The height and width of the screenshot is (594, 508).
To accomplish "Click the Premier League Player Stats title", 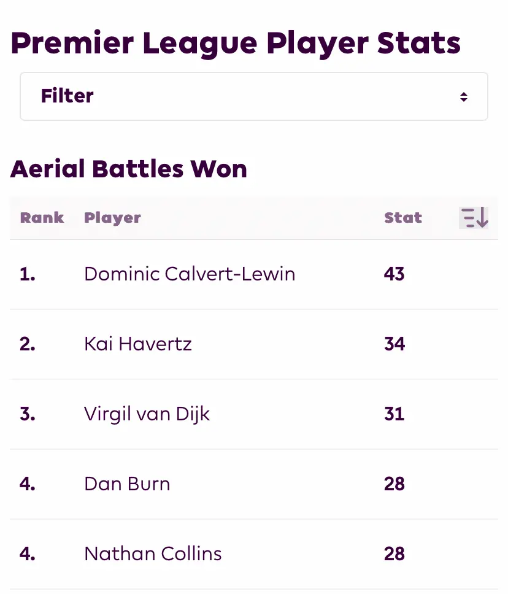I will pos(236,43).
